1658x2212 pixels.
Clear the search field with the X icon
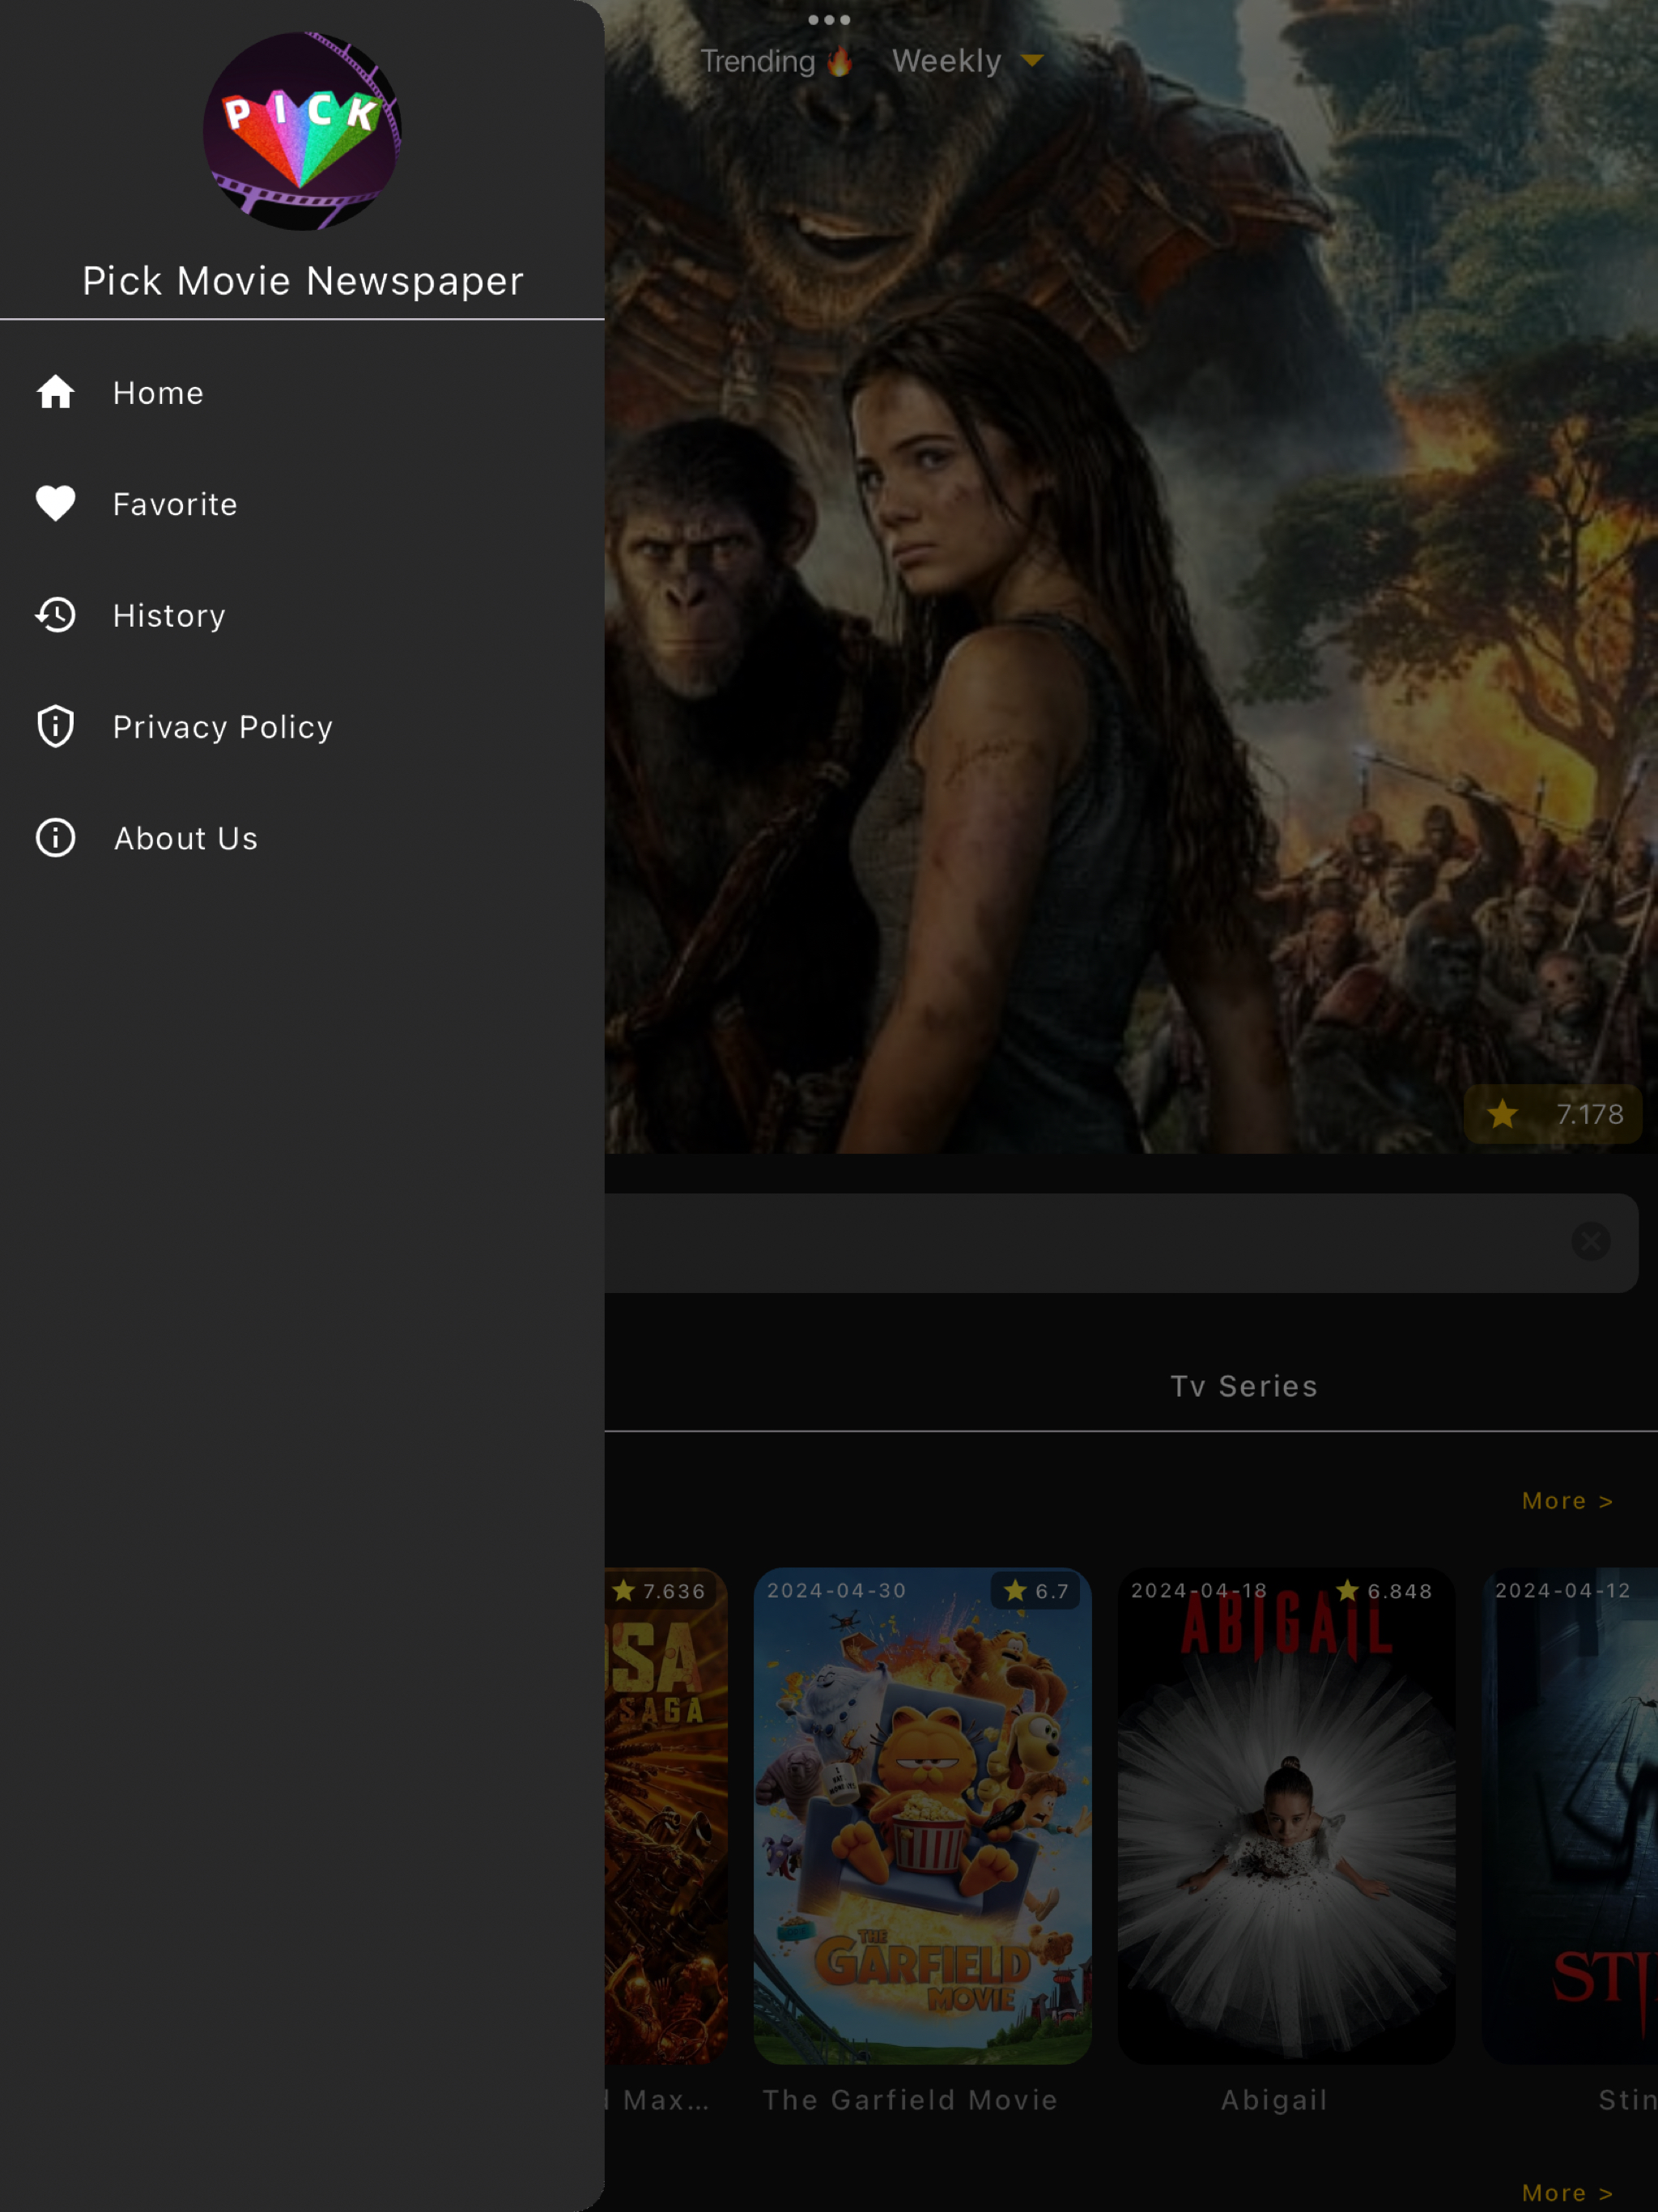click(x=1590, y=1241)
